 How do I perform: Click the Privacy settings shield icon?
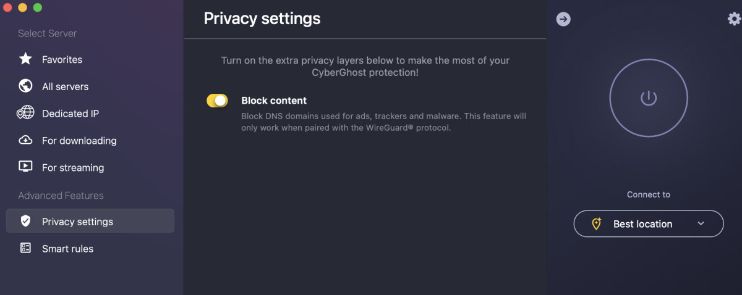(x=25, y=221)
